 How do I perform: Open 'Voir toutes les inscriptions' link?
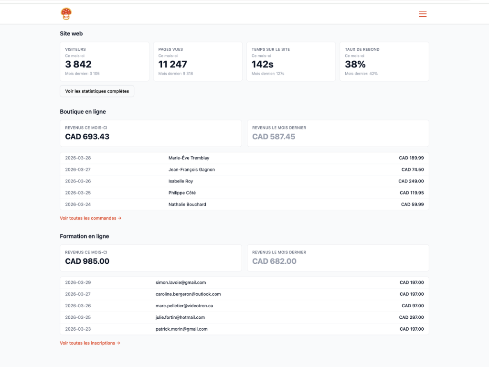click(x=90, y=343)
